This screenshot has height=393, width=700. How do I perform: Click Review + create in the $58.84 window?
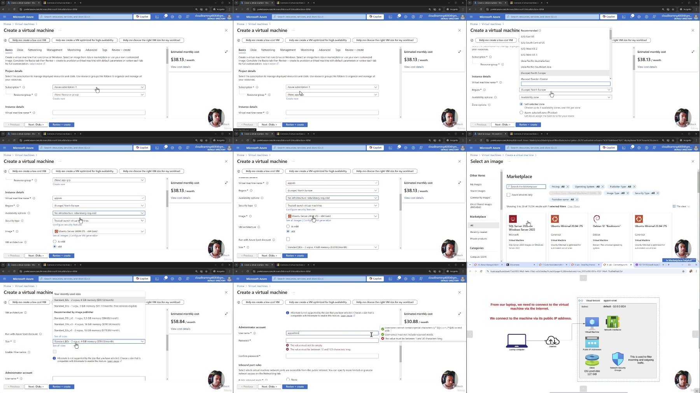pyautogui.click(x=62, y=387)
